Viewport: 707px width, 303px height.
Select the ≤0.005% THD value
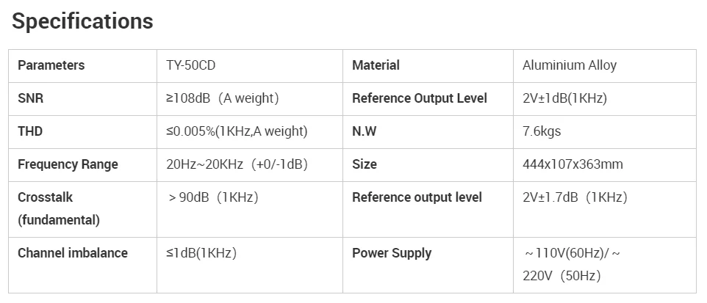pyautogui.click(x=237, y=131)
